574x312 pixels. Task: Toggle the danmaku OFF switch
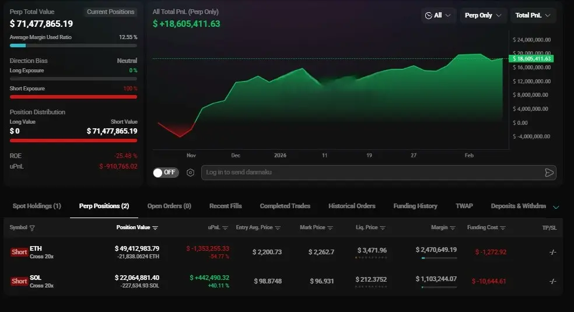pyautogui.click(x=166, y=172)
